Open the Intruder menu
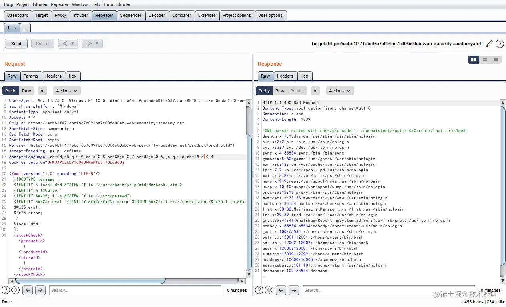Image resolution: width=506 pixels, height=307 pixels. pos(40,4)
